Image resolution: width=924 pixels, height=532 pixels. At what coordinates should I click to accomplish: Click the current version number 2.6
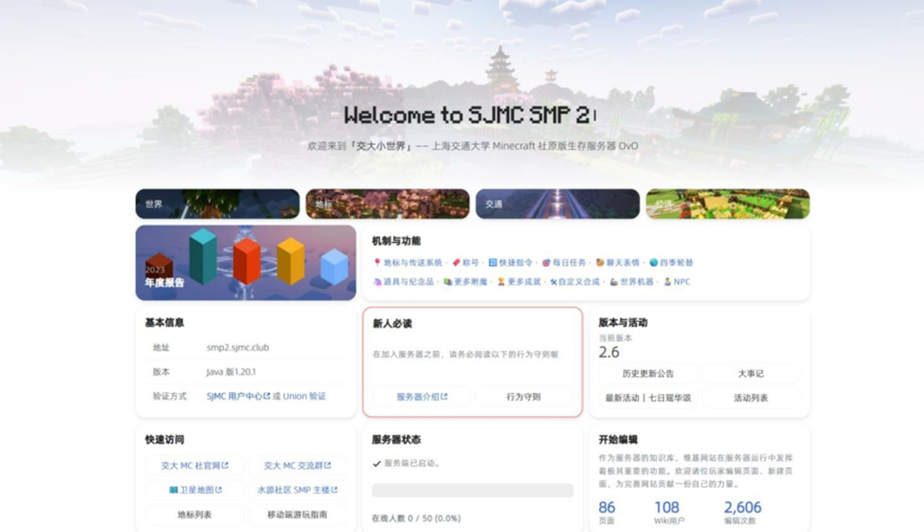pyautogui.click(x=609, y=352)
